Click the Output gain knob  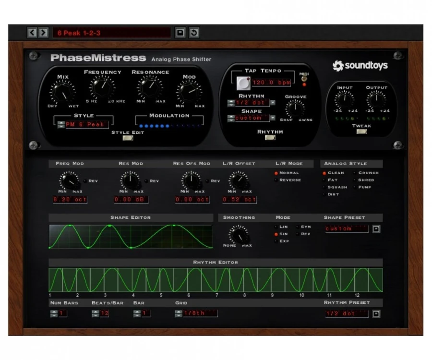(x=376, y=99)
